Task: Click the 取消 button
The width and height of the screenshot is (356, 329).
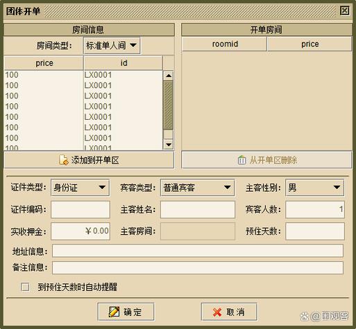Action: coord(229,312)
